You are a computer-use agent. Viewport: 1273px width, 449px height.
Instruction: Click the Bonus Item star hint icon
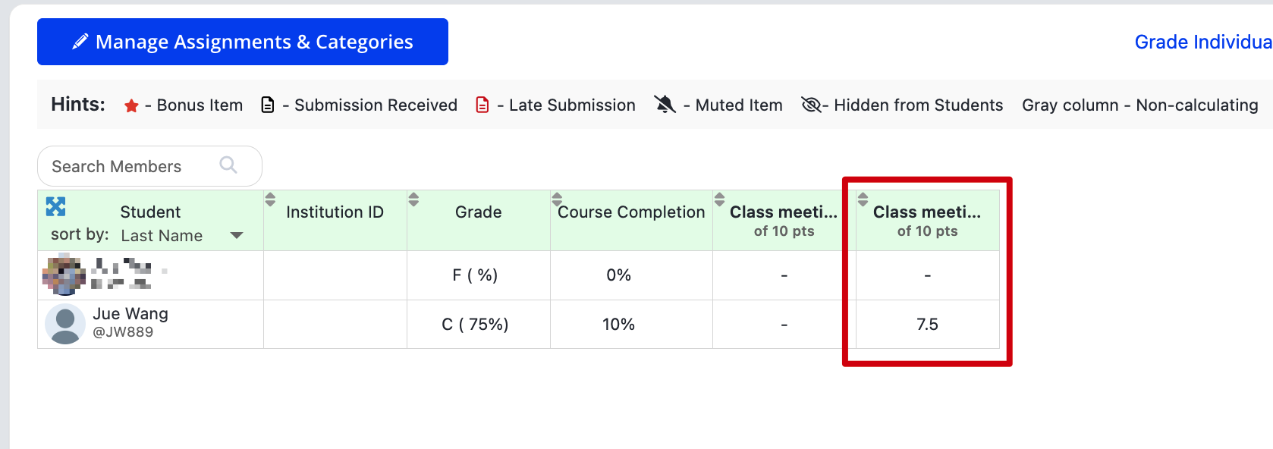click(x=131, y=105)
